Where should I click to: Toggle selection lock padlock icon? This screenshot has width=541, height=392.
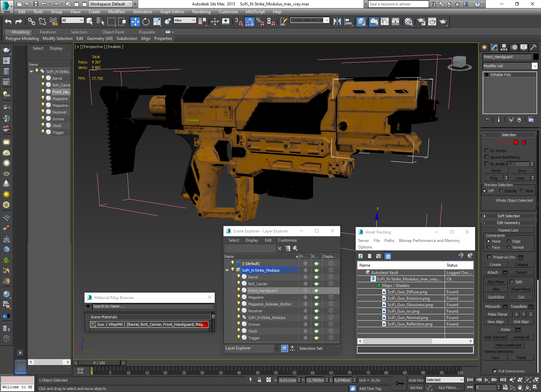[259, 380]
